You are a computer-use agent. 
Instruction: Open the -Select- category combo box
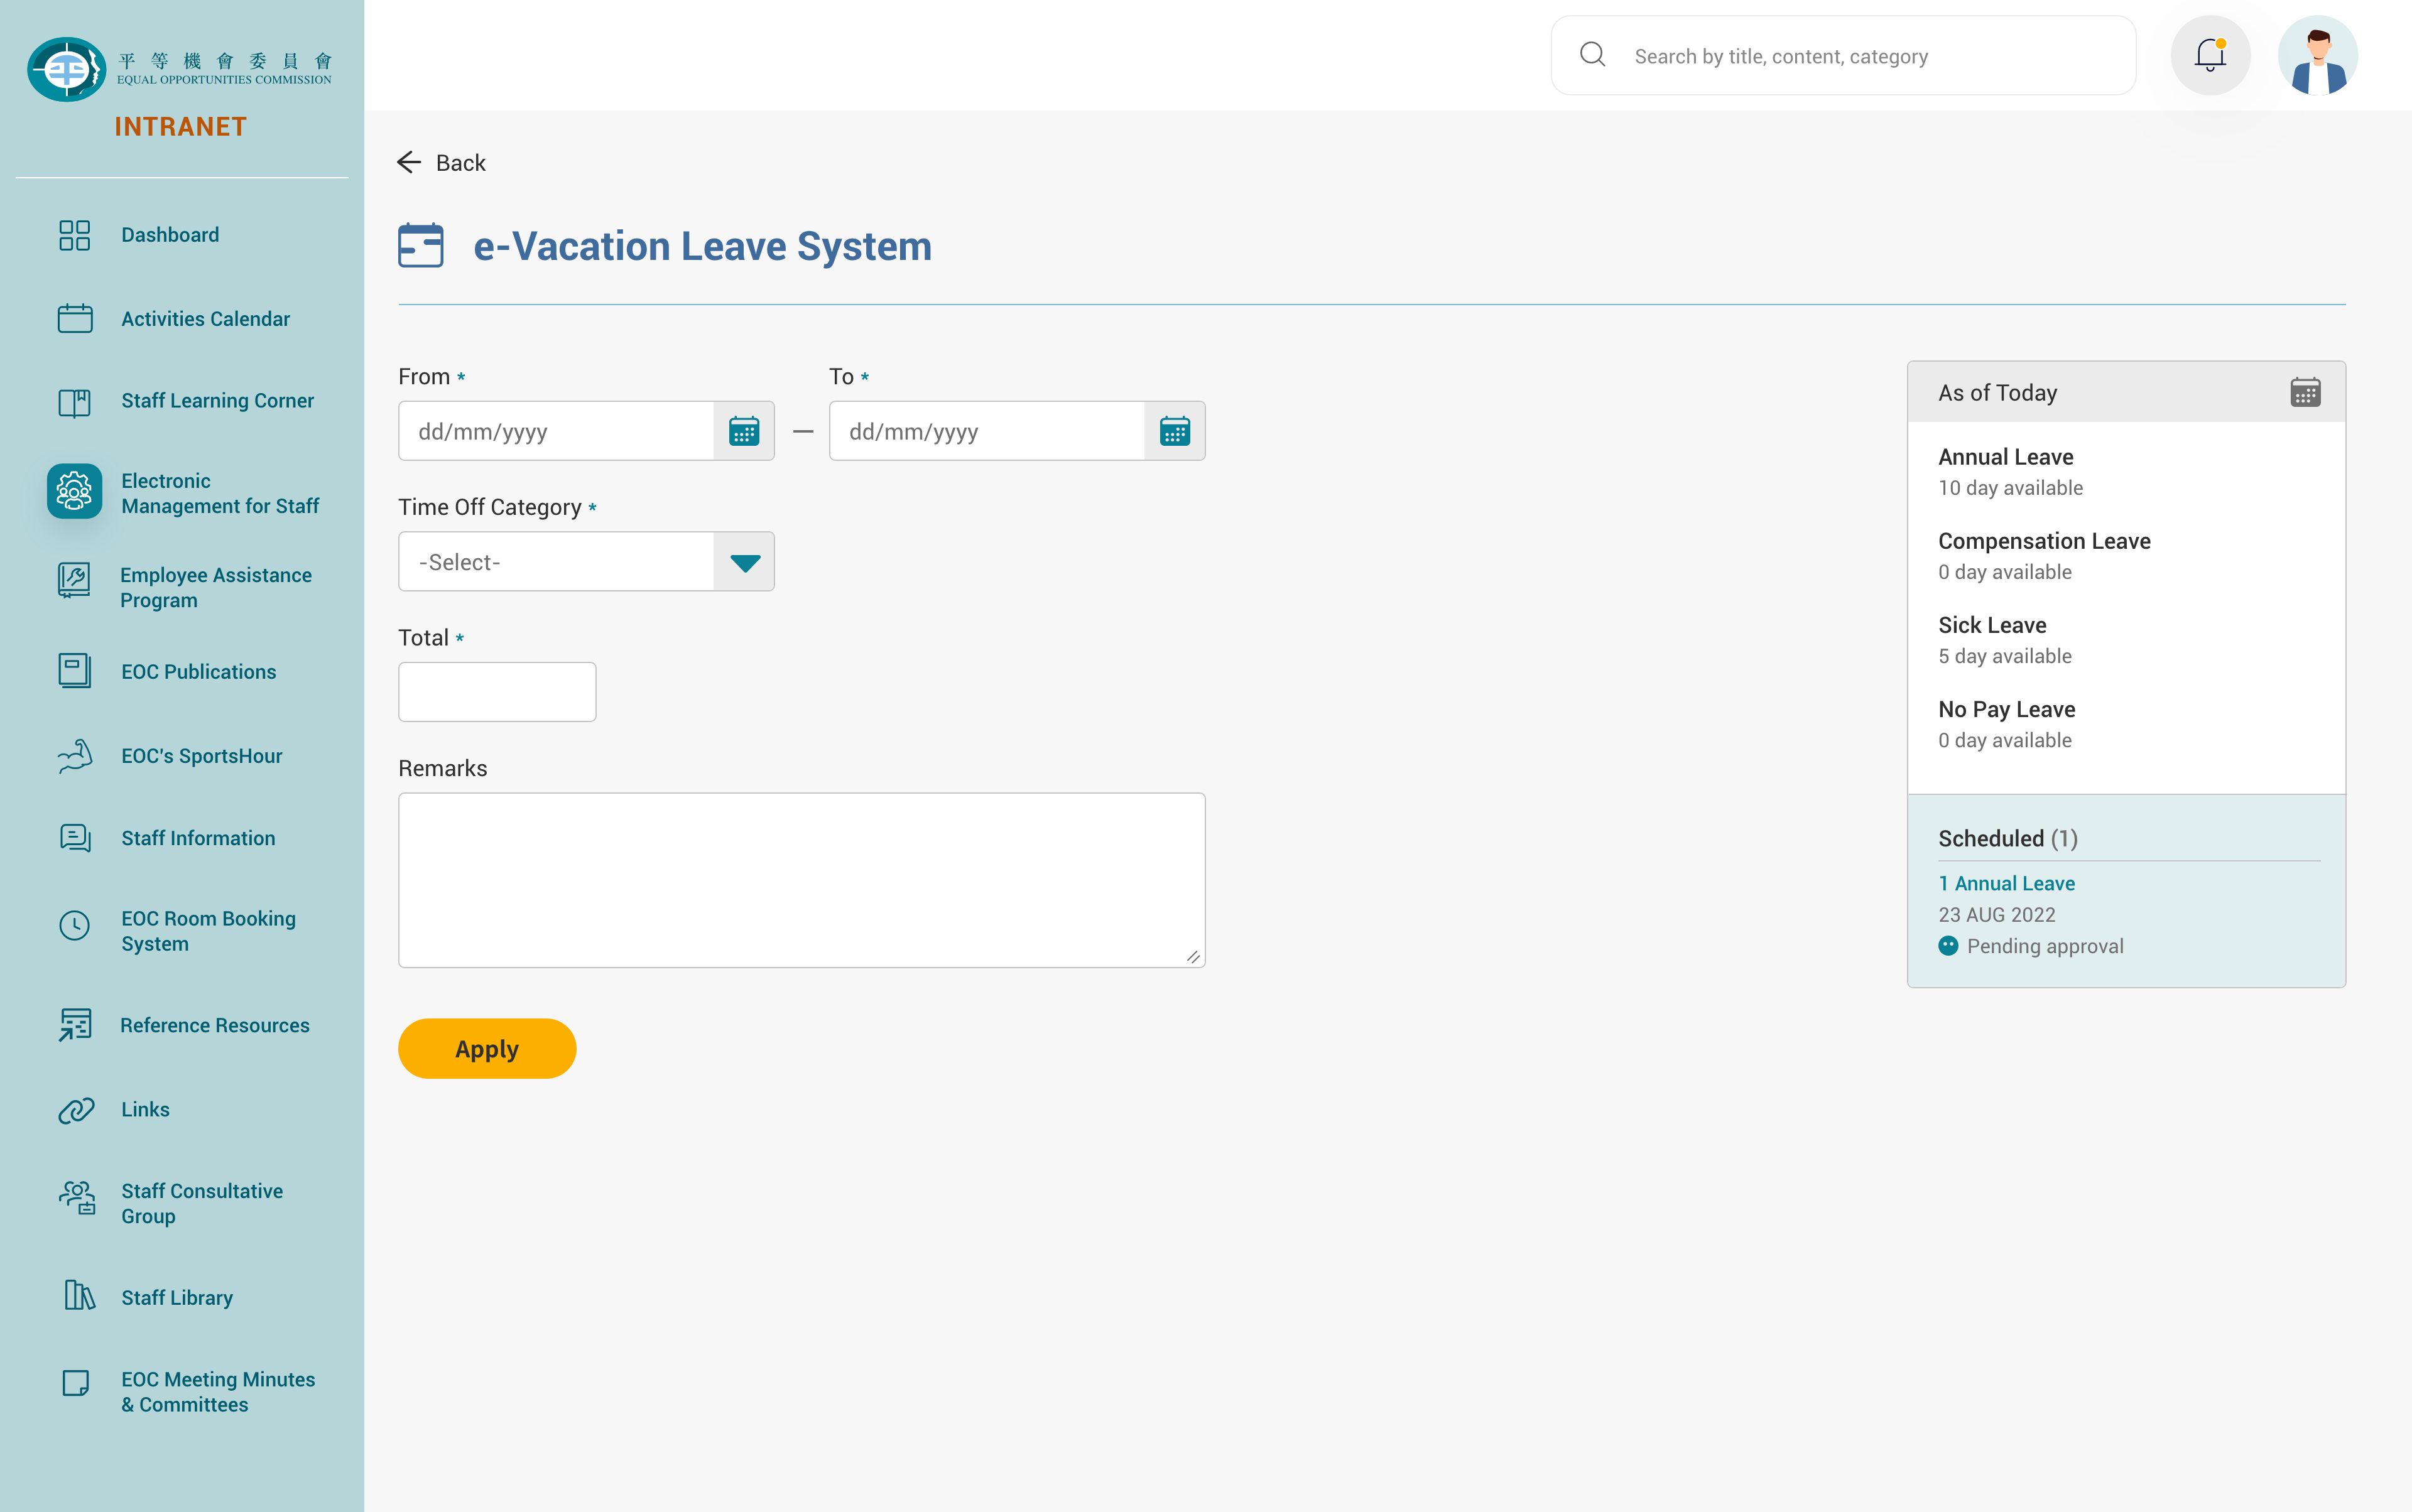coord(586,562)
